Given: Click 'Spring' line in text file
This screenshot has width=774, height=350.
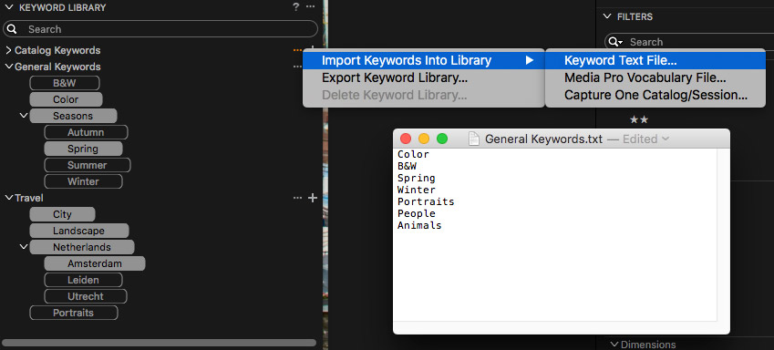Looking at the screenshot, I should [x=416, y=178].
